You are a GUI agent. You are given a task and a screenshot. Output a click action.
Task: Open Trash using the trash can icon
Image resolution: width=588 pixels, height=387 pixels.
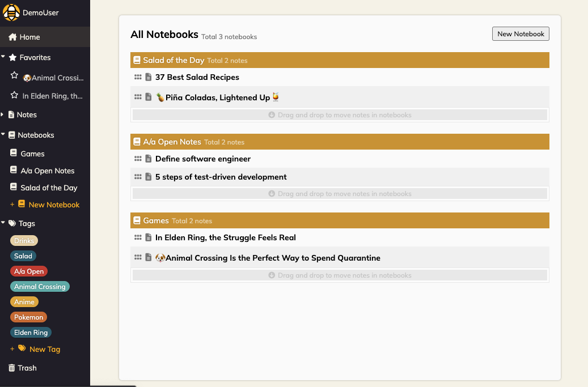pyautogui.click(x=12, y=368)
